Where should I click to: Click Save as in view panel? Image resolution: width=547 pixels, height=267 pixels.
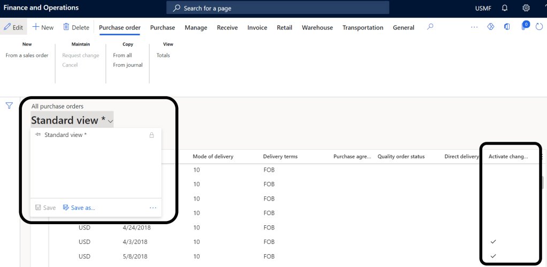click(x=79, y=208)
